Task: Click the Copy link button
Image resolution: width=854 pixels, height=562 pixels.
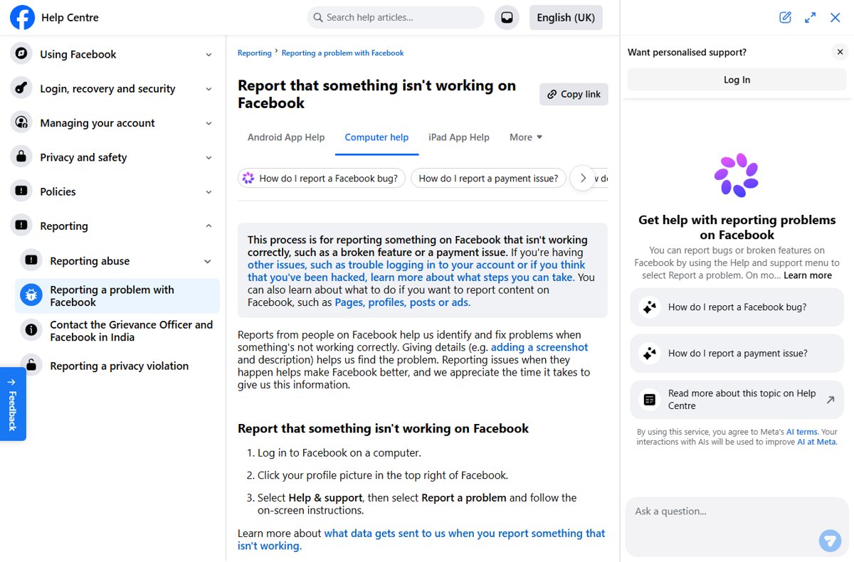Action: click(x=574, y=94)
